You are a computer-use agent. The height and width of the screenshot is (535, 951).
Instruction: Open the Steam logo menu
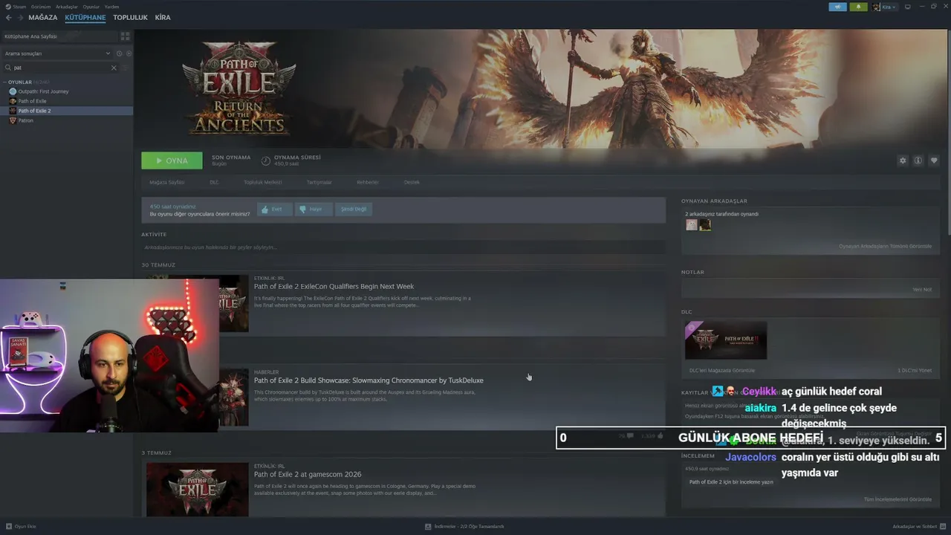pyautogui.click(x=8, y=7)
